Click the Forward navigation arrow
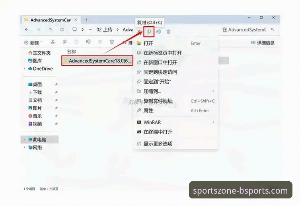 pyautogui.click(x=39, y=29)
